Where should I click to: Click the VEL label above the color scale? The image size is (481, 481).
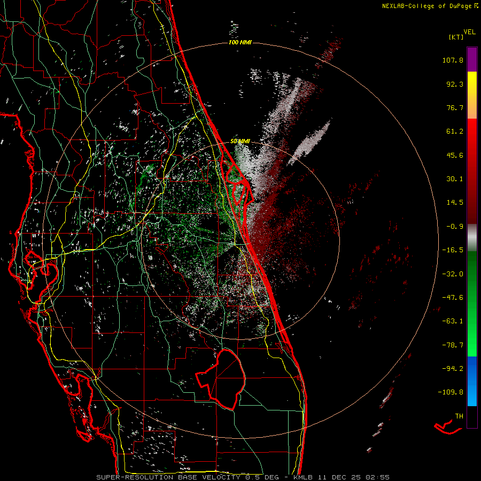[469, 32]
